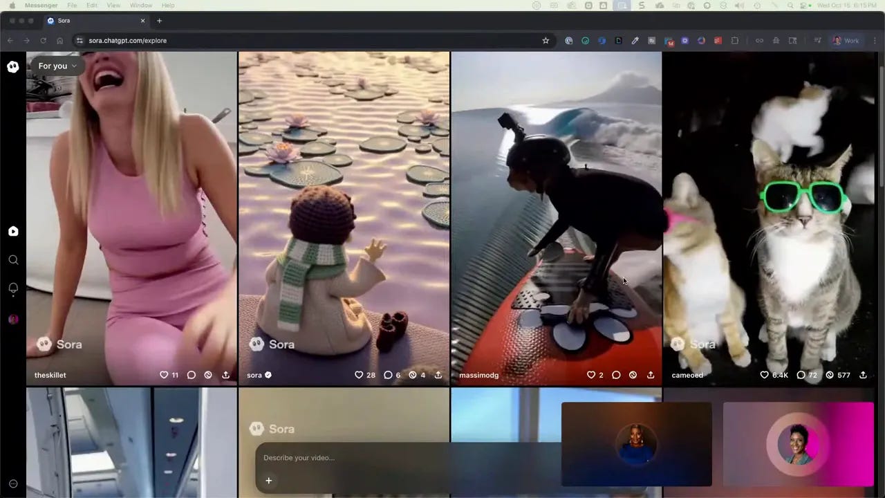
Task: Open comments on cameoed's cat video
Action: (x=801, y=375)
